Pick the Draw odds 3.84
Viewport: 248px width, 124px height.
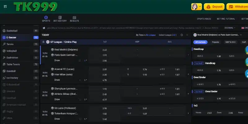104,60
